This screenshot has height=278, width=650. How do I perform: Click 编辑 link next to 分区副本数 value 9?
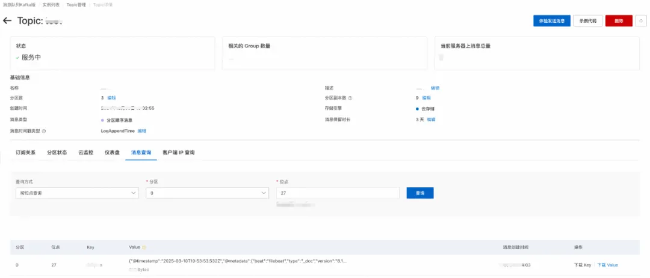point(426,98)
